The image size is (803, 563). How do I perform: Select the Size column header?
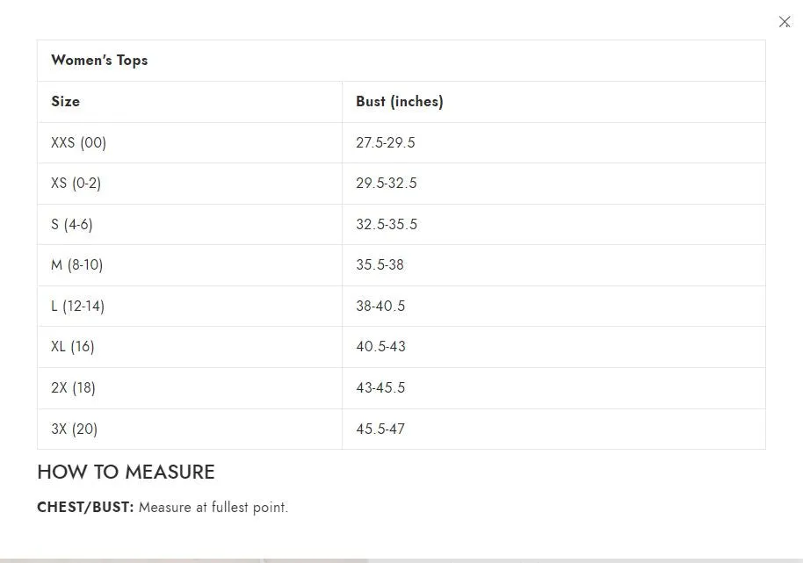66,102
